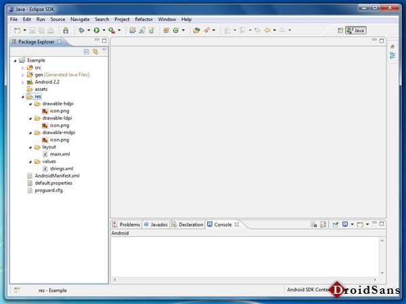406x304 pixels.
Task: Open the Source menu
Action: click(x=58, y=19)
